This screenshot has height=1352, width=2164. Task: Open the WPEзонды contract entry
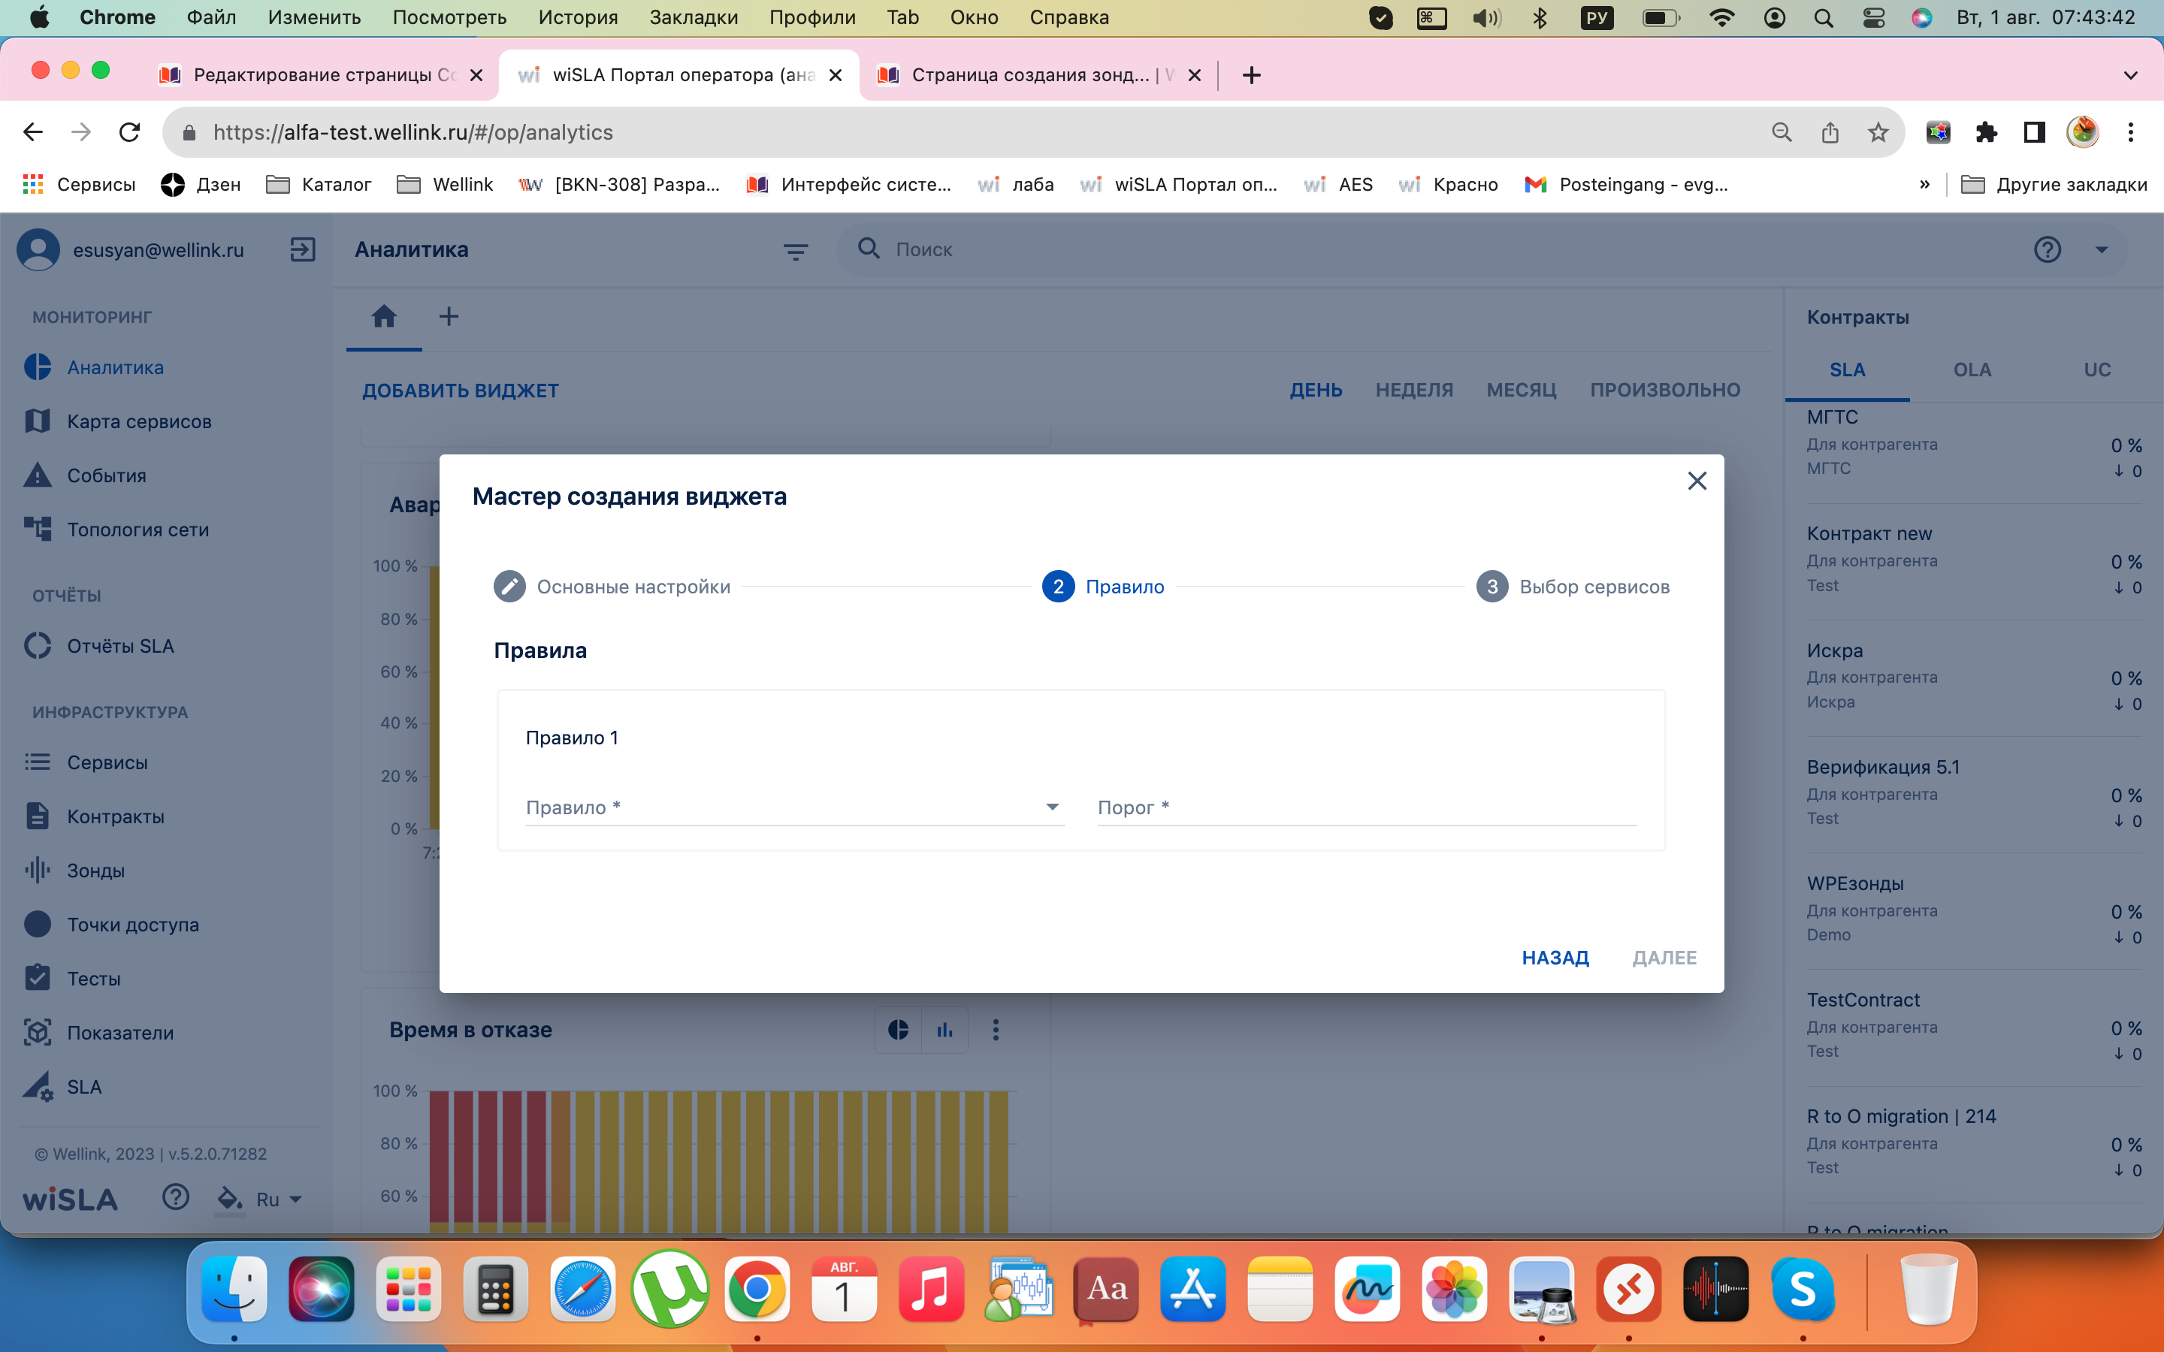point(1974,909)
